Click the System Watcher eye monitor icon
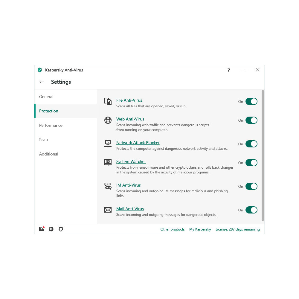The image size is (299, 299). click(108, 163)
